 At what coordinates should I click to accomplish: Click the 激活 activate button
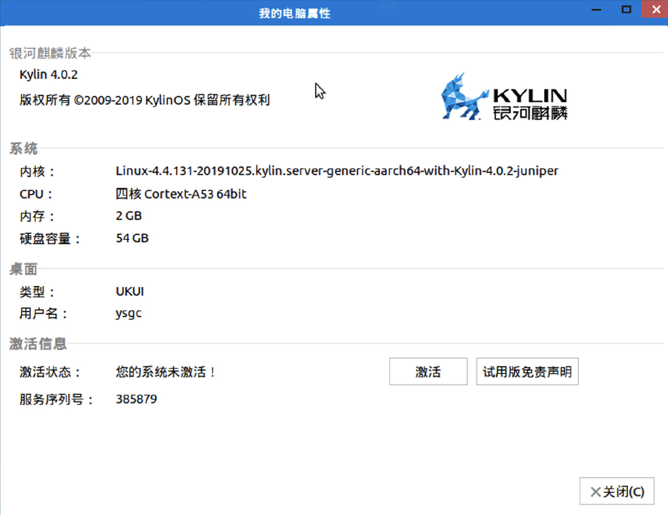coord(428,371)
